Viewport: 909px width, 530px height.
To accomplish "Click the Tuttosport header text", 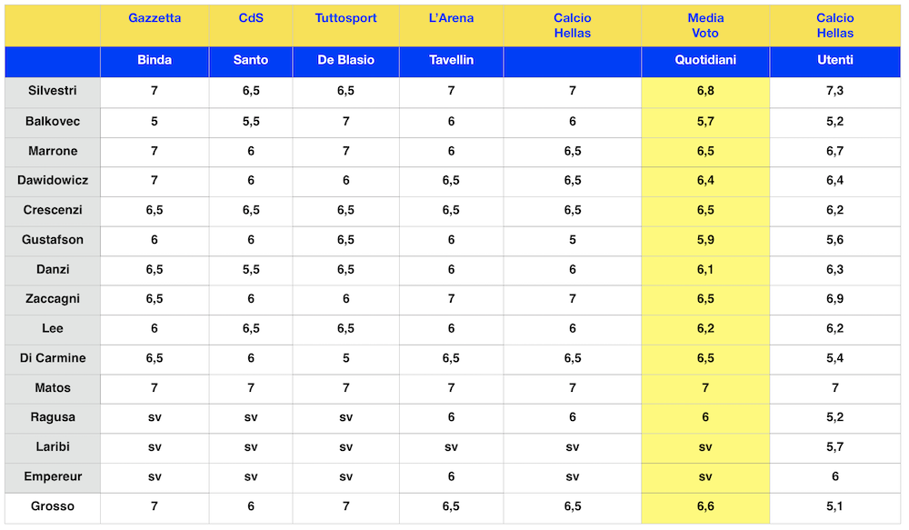I will coord(345,18).
